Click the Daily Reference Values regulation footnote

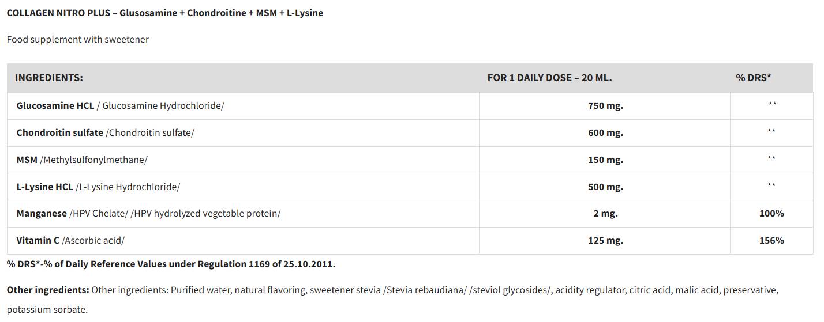[171, 264]
